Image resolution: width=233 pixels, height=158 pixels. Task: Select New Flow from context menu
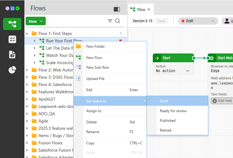pyautogui.click(x=110, y=57)
